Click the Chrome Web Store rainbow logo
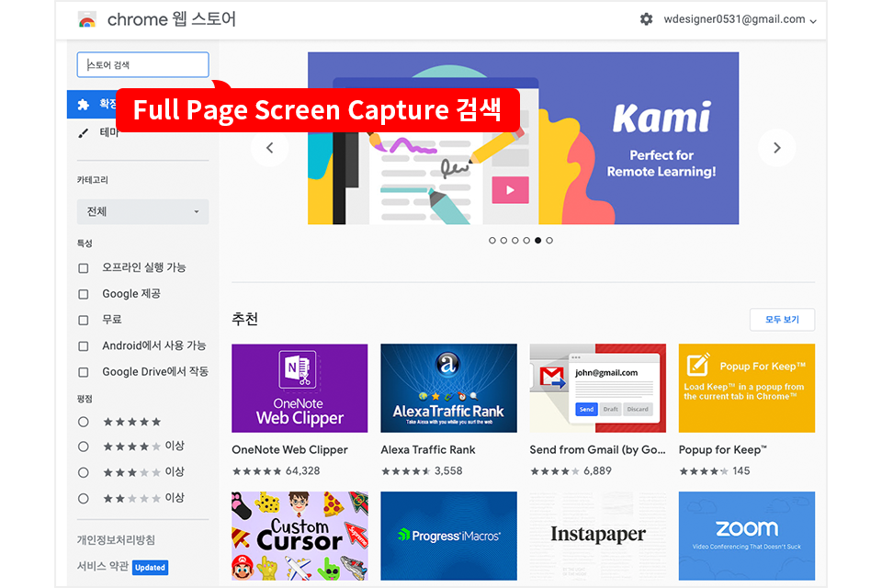Viewport: 882px width, 588px height. (x=86, y=19)
